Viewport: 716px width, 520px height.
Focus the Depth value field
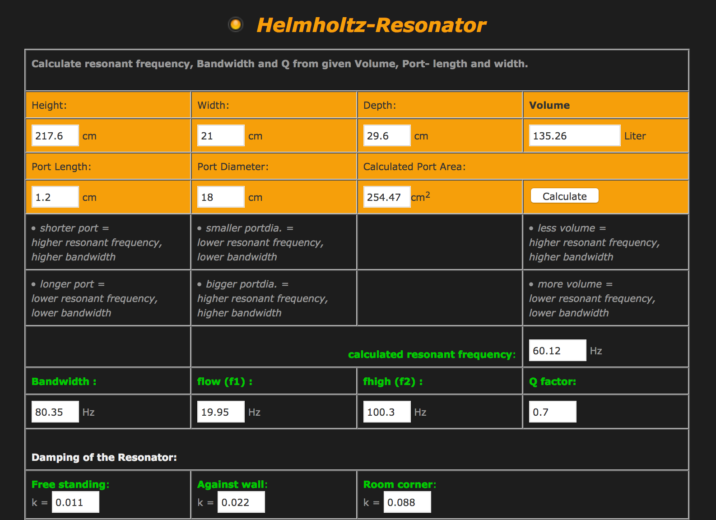click(x=387, y=135)
